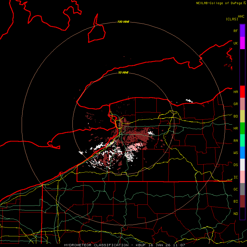Click the IC pink legend swatch

(242, 177)
